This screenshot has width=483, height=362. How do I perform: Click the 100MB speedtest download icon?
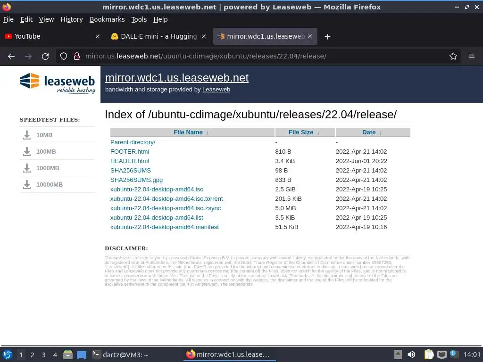(27, 151)
